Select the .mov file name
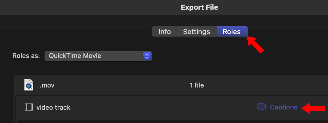328x123 pixels. point(47,85)
